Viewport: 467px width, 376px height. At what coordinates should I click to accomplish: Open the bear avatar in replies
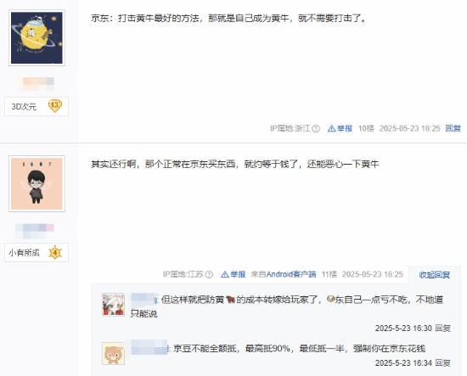click(x=113, y=353)
